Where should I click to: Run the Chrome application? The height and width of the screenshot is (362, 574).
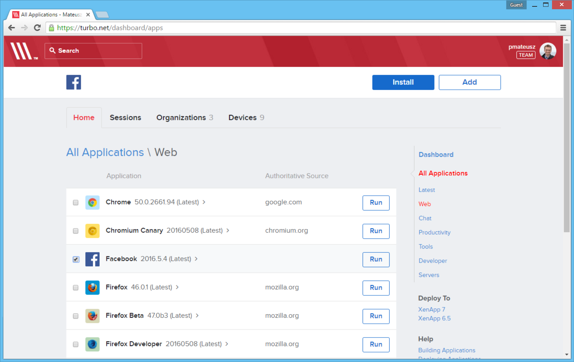pos(376,203)
